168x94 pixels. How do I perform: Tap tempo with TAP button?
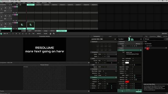pyautogui.click(x=33, y=34)
